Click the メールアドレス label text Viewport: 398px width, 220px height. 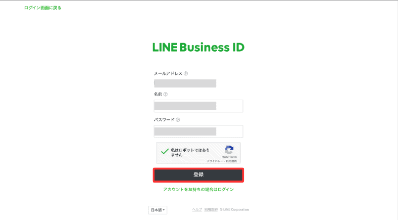[x=168, y=73]
